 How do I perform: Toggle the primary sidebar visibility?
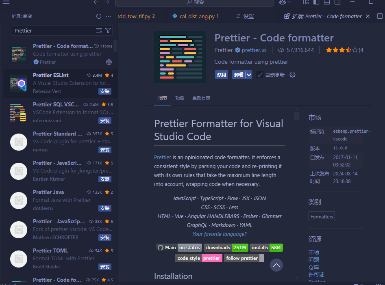[316, 2]
